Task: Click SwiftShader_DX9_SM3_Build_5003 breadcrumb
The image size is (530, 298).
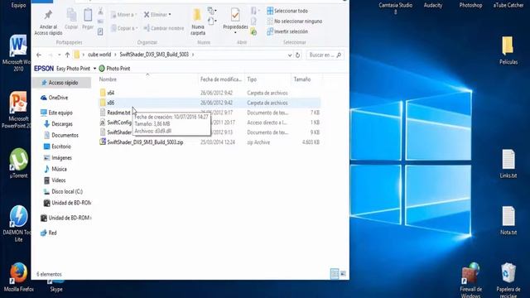Action: (154, 55)
